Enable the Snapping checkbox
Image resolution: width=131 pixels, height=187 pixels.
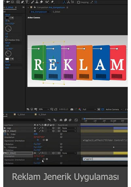(79, 2)
